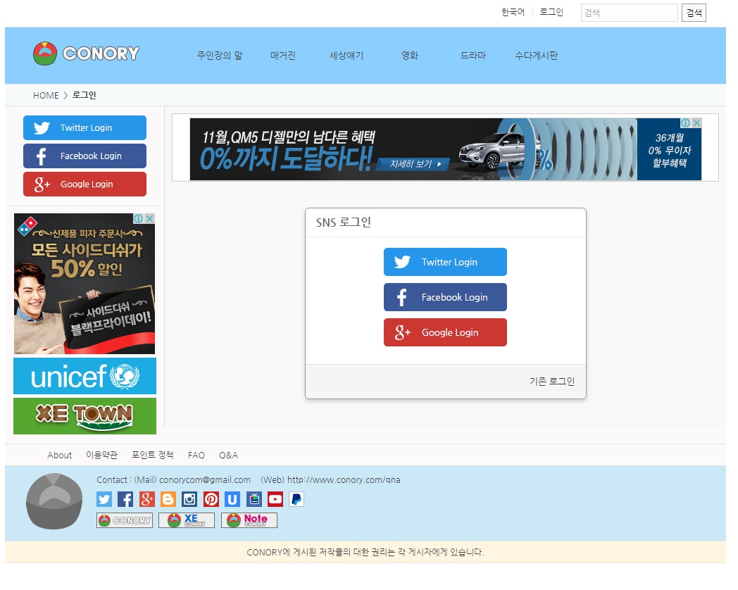The width and height of the screenshot is (738, 590).
Task: Click the PayPal icon in footer
Action: tap(296, 499)
